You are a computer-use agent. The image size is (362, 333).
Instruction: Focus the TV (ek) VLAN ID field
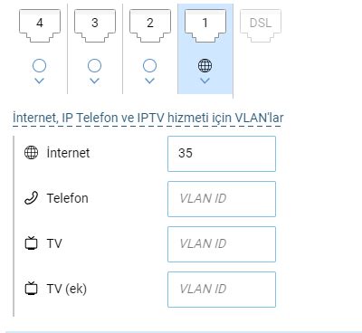click(222, 290)
